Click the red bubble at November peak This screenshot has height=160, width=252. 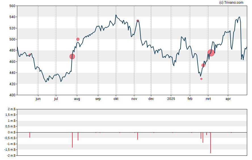138,21
